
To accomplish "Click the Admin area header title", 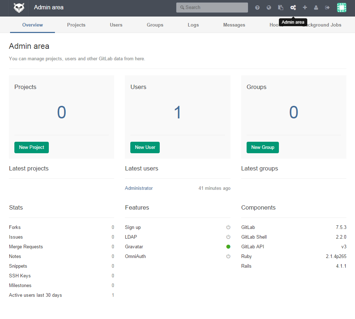I will [x=49, y=8].
